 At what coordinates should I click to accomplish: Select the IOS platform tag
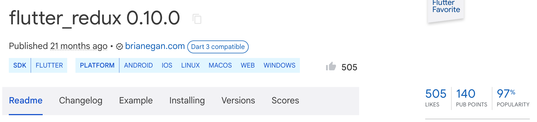(x=167, y=65)
